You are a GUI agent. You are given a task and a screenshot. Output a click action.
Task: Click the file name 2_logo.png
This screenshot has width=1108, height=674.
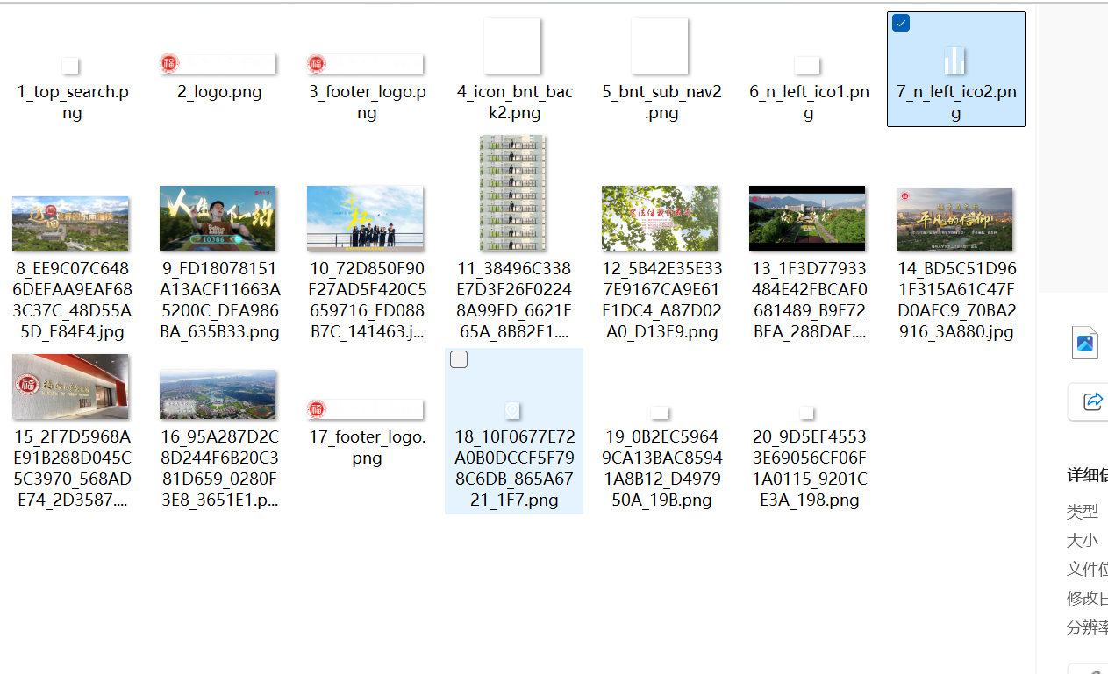219,92
